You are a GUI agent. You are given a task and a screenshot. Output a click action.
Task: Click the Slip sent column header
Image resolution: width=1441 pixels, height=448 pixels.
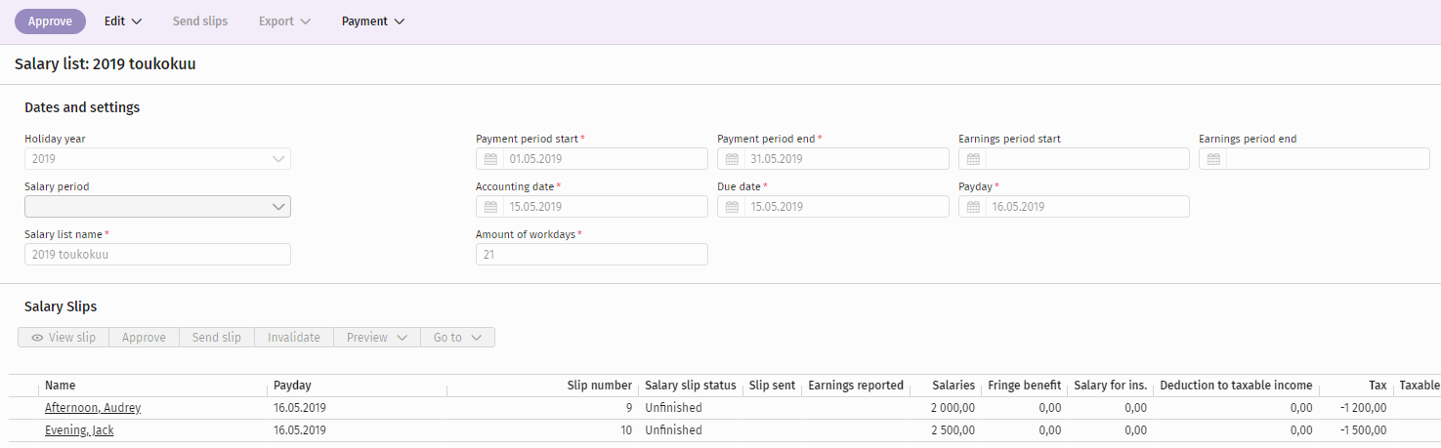click(x=772, y=386)
